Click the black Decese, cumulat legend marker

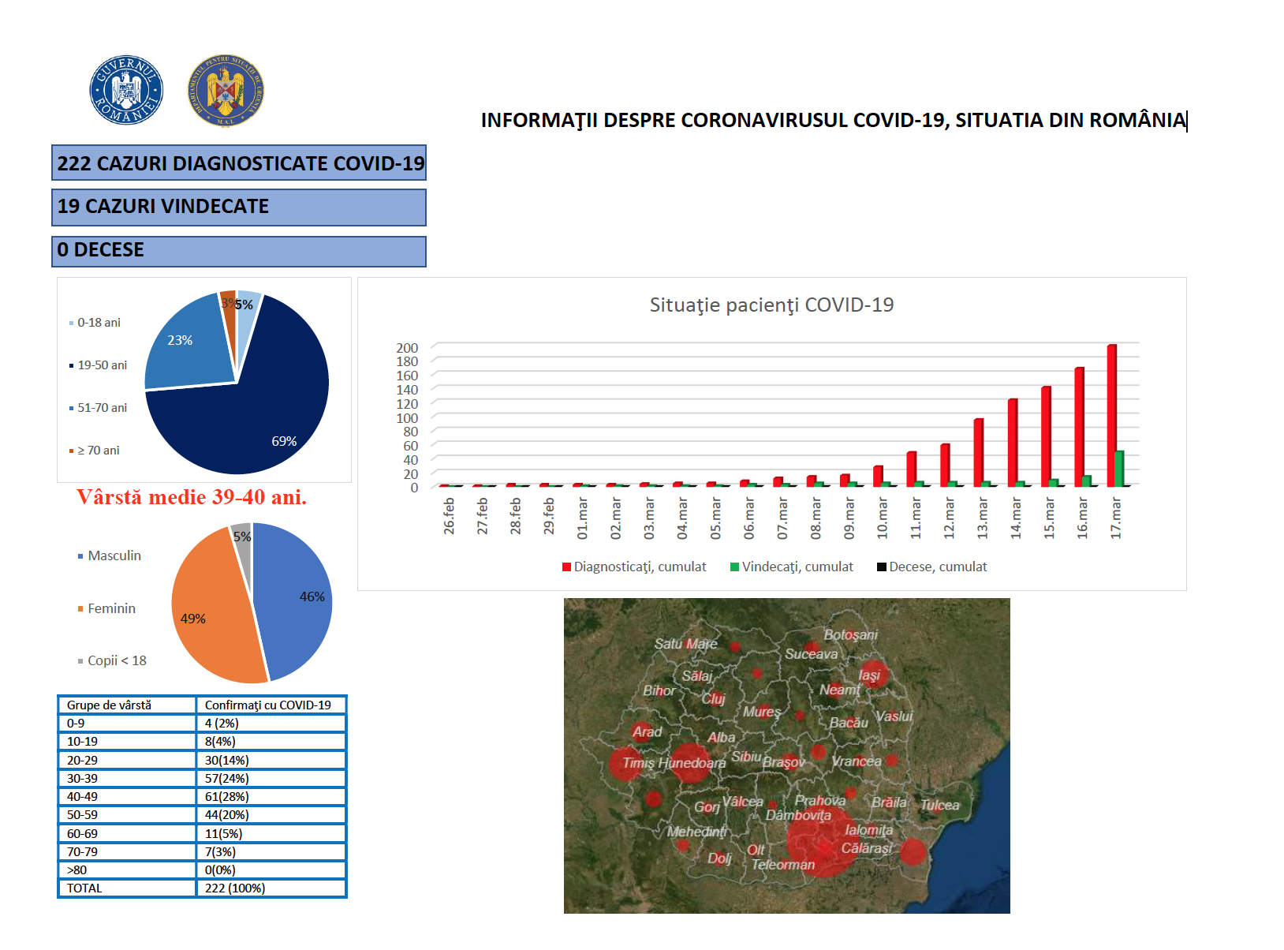coord(882,567)
